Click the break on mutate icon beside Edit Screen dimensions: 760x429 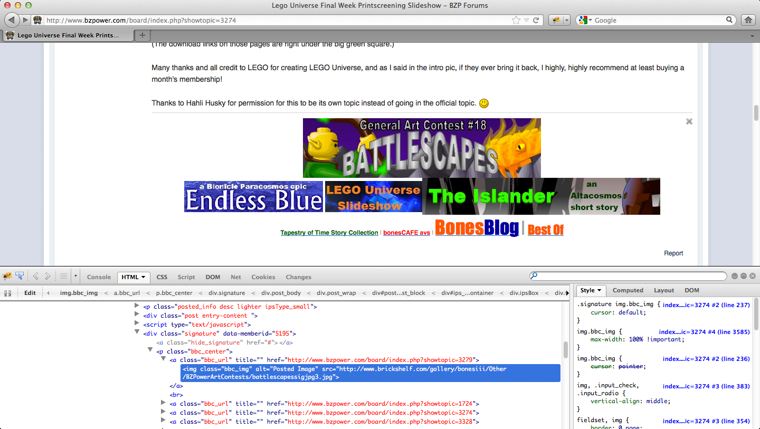(x=7, y=293)
